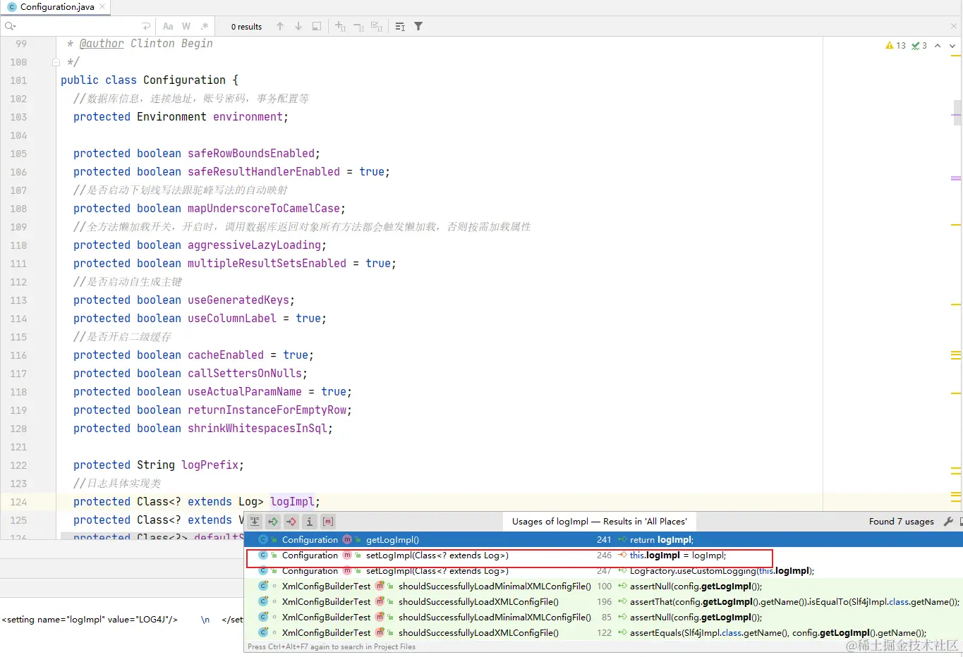Viewport: 963px width, 657px height.
Task: Open shouldSuccessfullyLoadXMLConfigFile usage at line 196
Action: (480, 602)
